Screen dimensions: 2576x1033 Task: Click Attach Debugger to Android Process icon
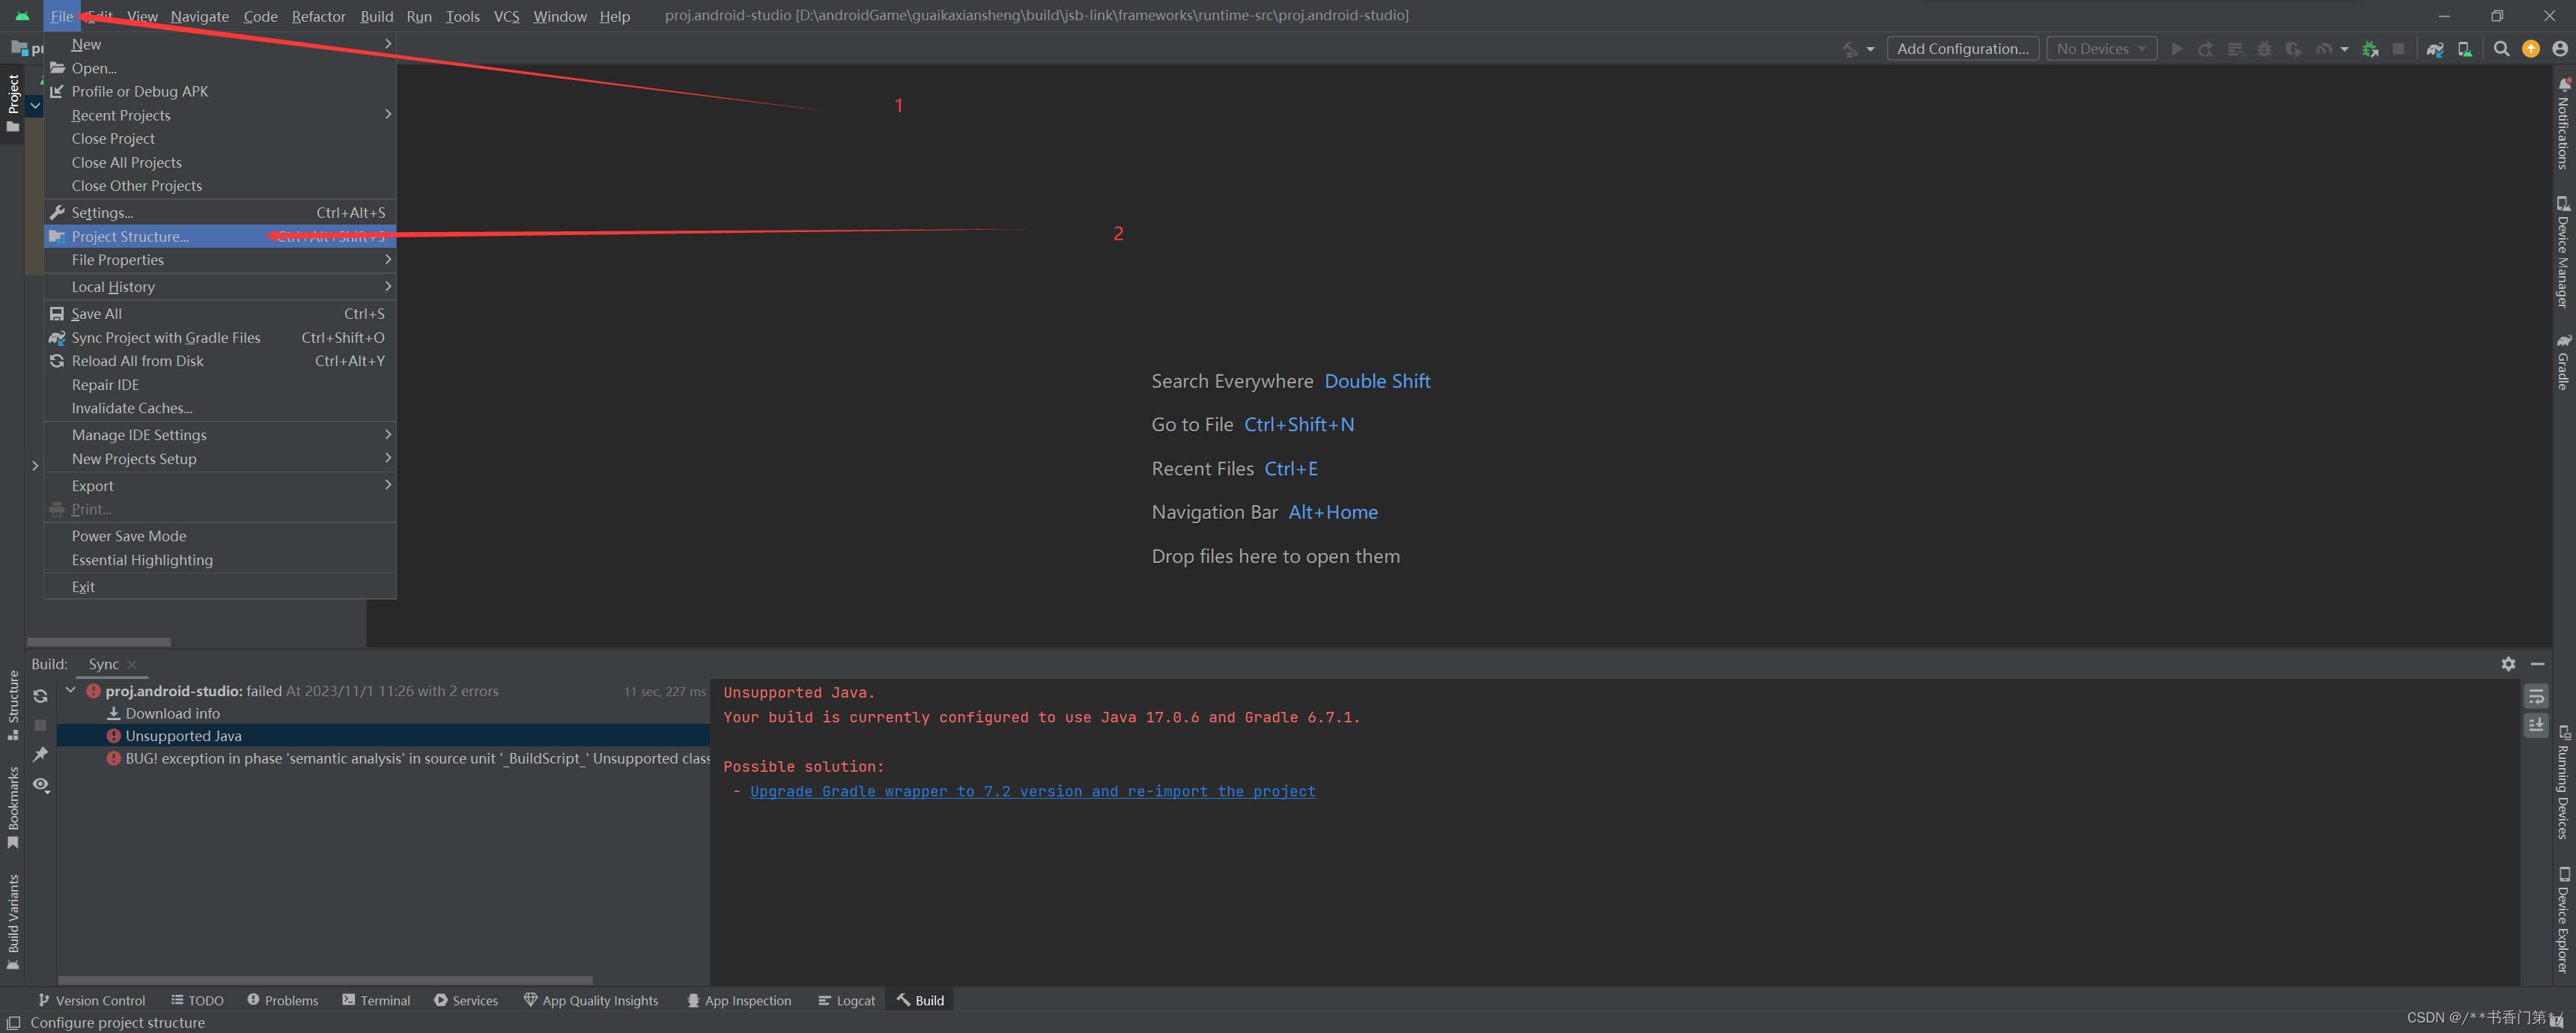(x=2369, y=49)
